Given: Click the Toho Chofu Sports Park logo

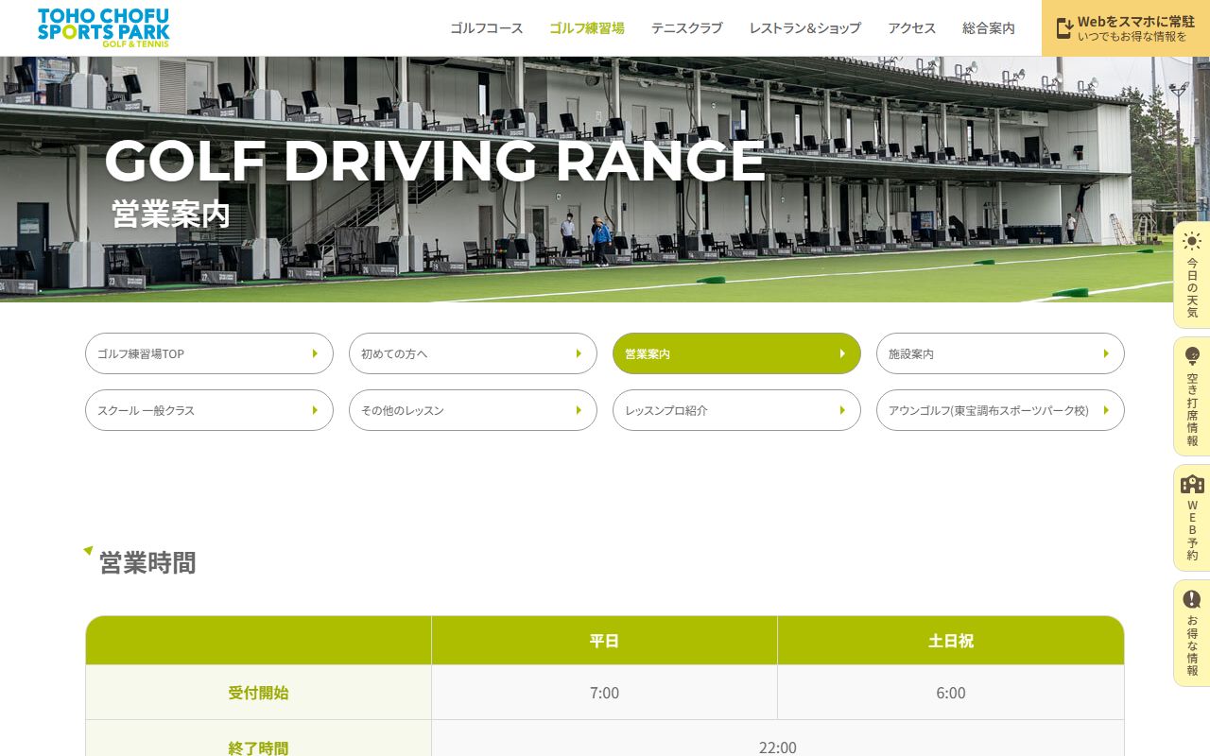Looking at the screenshot, I should pyautogui.click(x=104, y=27).
